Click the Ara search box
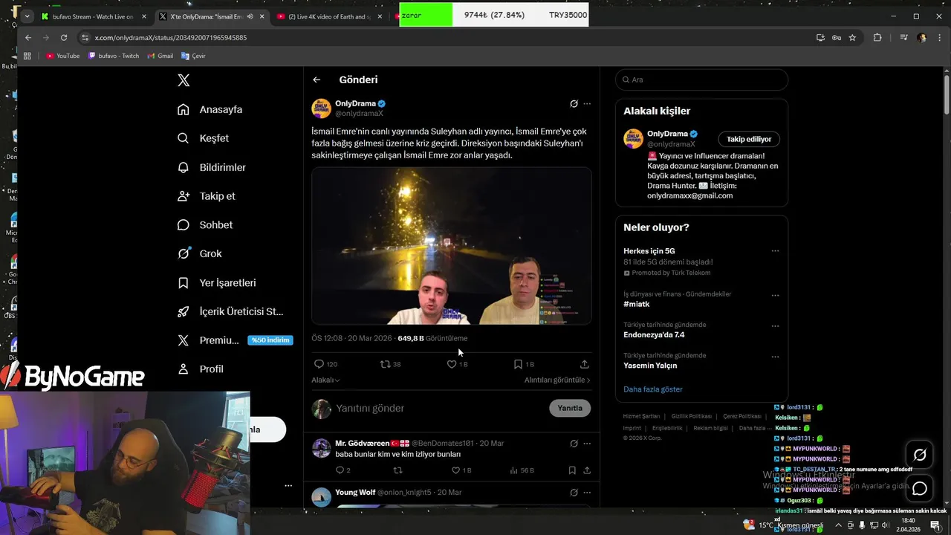Viewport: 951px width, 535px height. click(701, 80)
